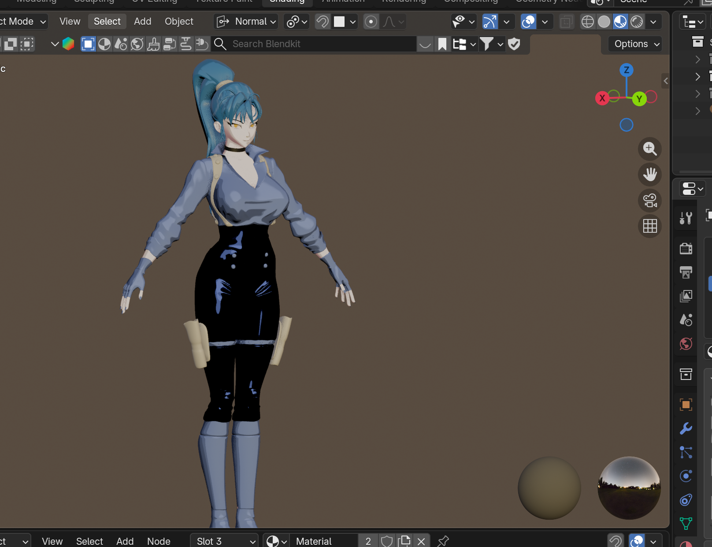The width and height of the screenshot is (712, 547).
Task: Open the transform pivot point dropdown
Action: coord(297,22)
